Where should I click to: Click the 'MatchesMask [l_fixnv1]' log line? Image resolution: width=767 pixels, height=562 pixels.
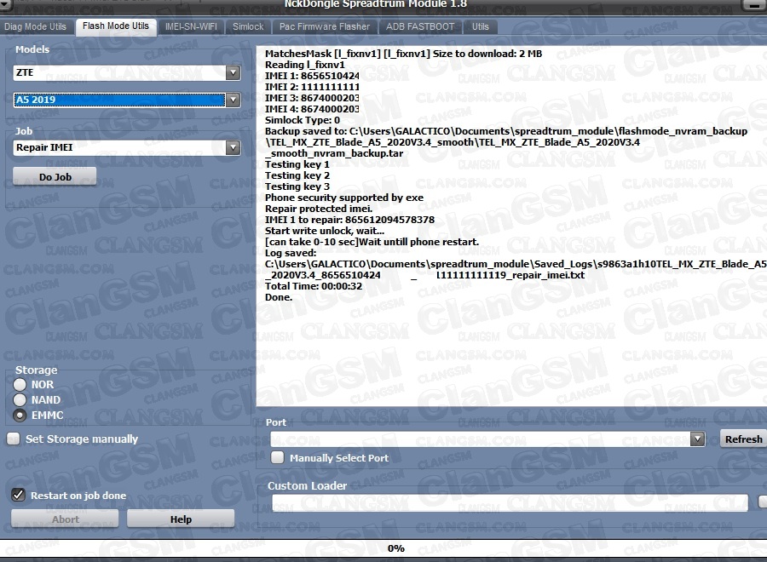404,54
